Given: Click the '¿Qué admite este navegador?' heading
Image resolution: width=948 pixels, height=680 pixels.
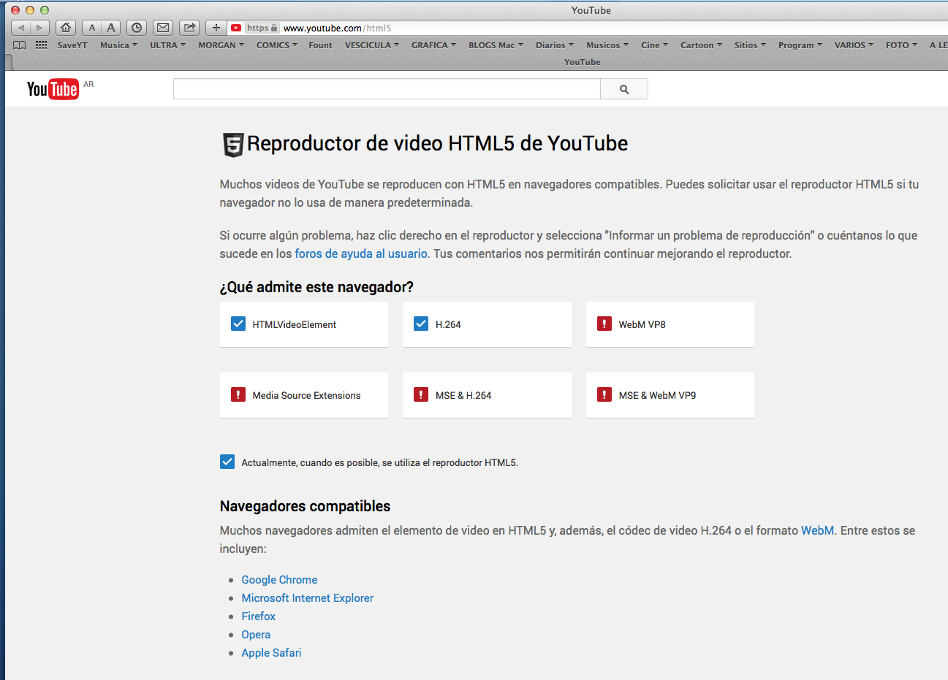Looking at the screenshot, I should pyautogui.click(x=316, y=287).
